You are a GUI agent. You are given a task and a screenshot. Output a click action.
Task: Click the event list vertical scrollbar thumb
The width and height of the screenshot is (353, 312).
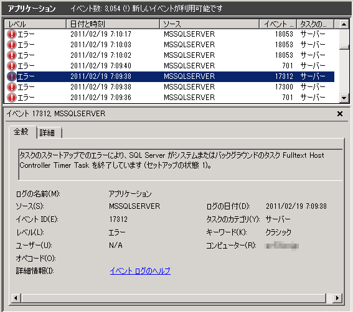pyautogui.click(x=344, y=47)
